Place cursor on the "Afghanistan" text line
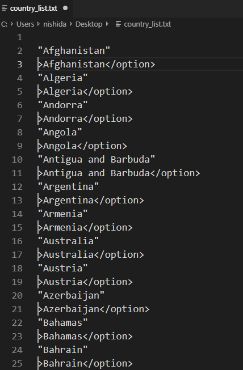The image size is (243, 370). tap(74, 51)
